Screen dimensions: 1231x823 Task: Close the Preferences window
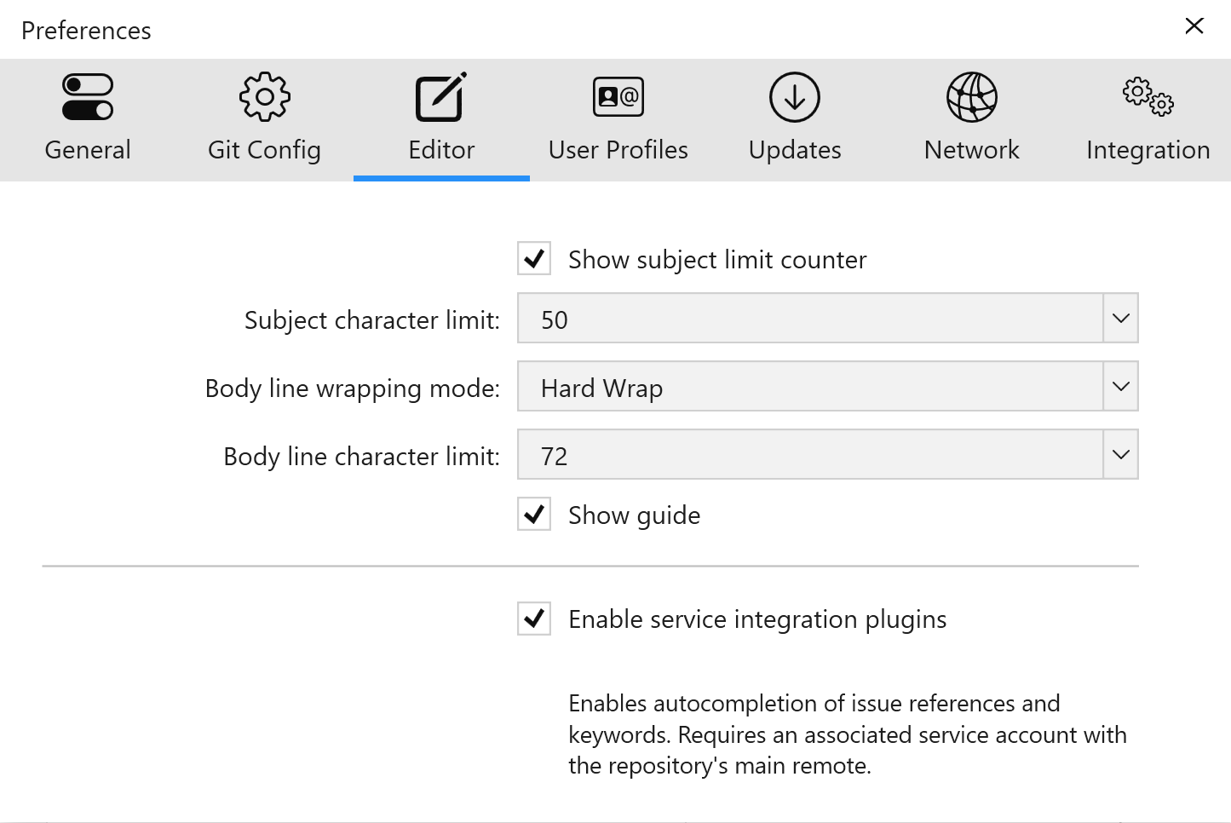pyautogui.click(x=1194, y=26)
